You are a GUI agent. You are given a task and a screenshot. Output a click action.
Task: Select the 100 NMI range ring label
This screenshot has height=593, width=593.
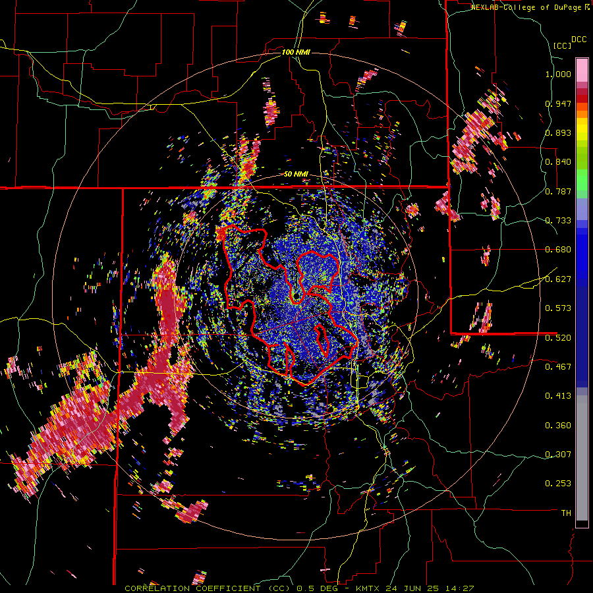[x=296, y=52]
